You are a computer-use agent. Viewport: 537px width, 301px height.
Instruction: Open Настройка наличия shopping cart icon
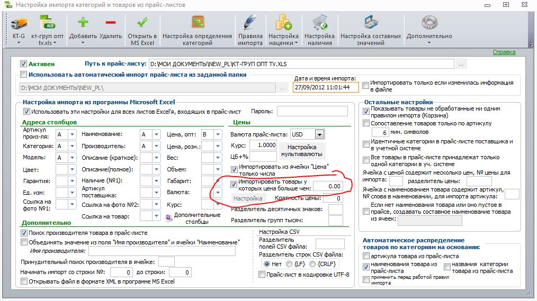click(319, 23)
